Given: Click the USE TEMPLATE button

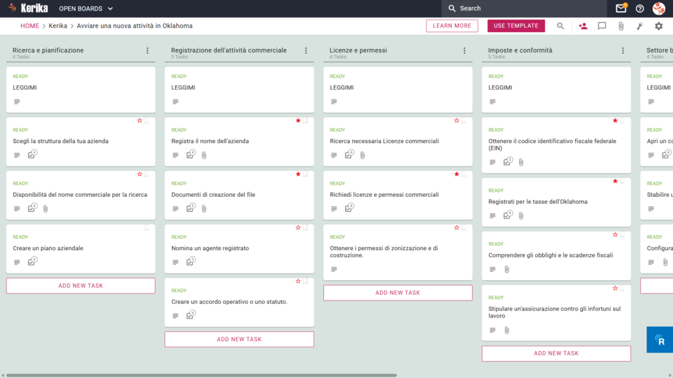Looking at the screenshot, I should tap(516, 26).
